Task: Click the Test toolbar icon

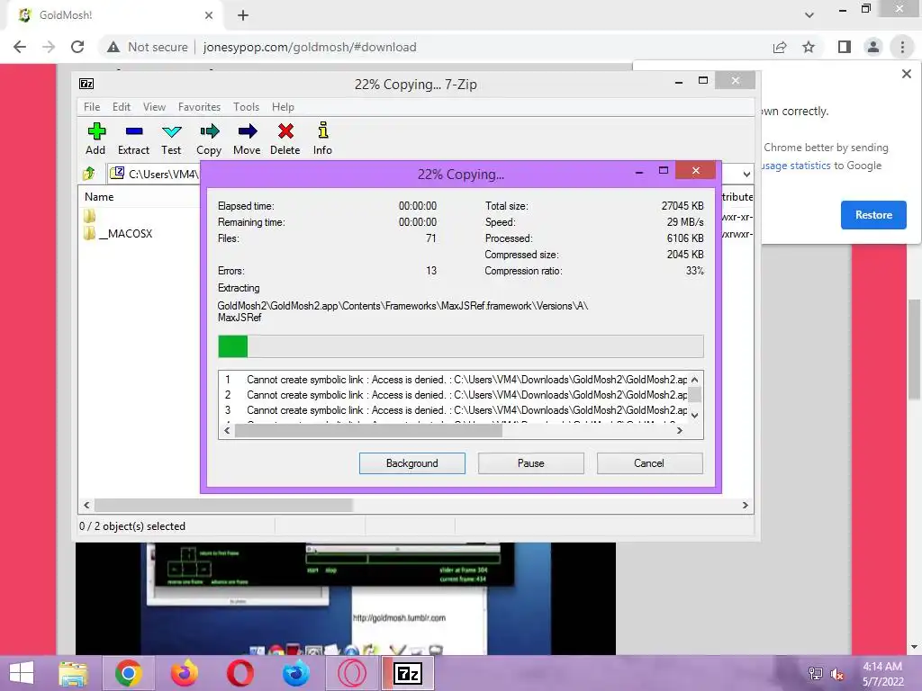Action: (x=171, y=139)
